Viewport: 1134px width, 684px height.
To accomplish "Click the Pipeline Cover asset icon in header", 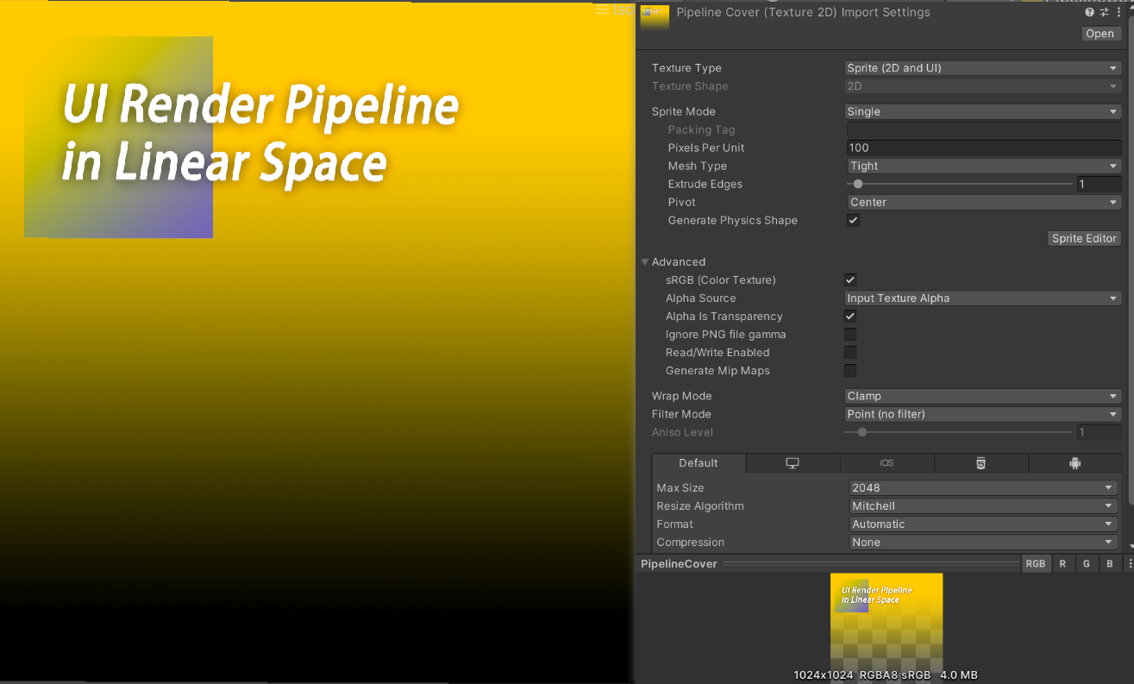I will tap(655, 16).
